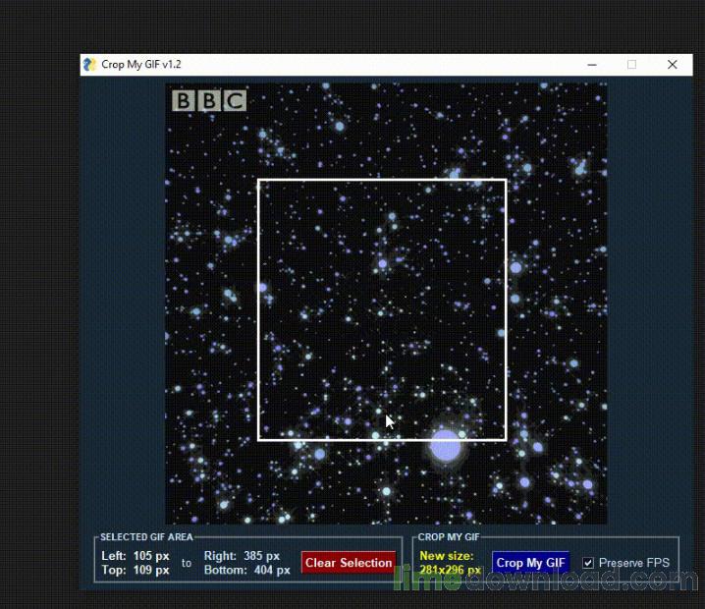Click the large bright star below the selection
Screen dimensions: 705x609
click(x=445, y=446)
